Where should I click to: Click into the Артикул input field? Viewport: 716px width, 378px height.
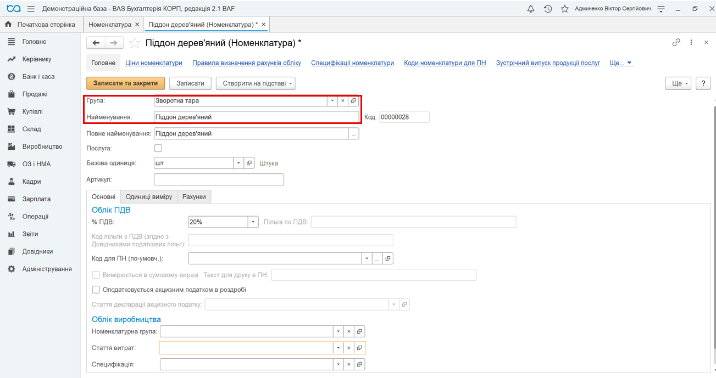coord(219,179)
